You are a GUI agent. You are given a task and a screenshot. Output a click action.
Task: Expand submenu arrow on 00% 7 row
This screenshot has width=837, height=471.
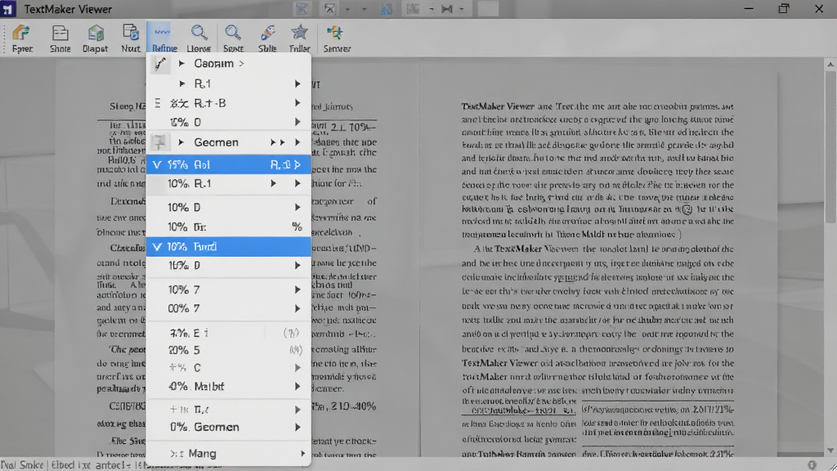tap(298, 308)
